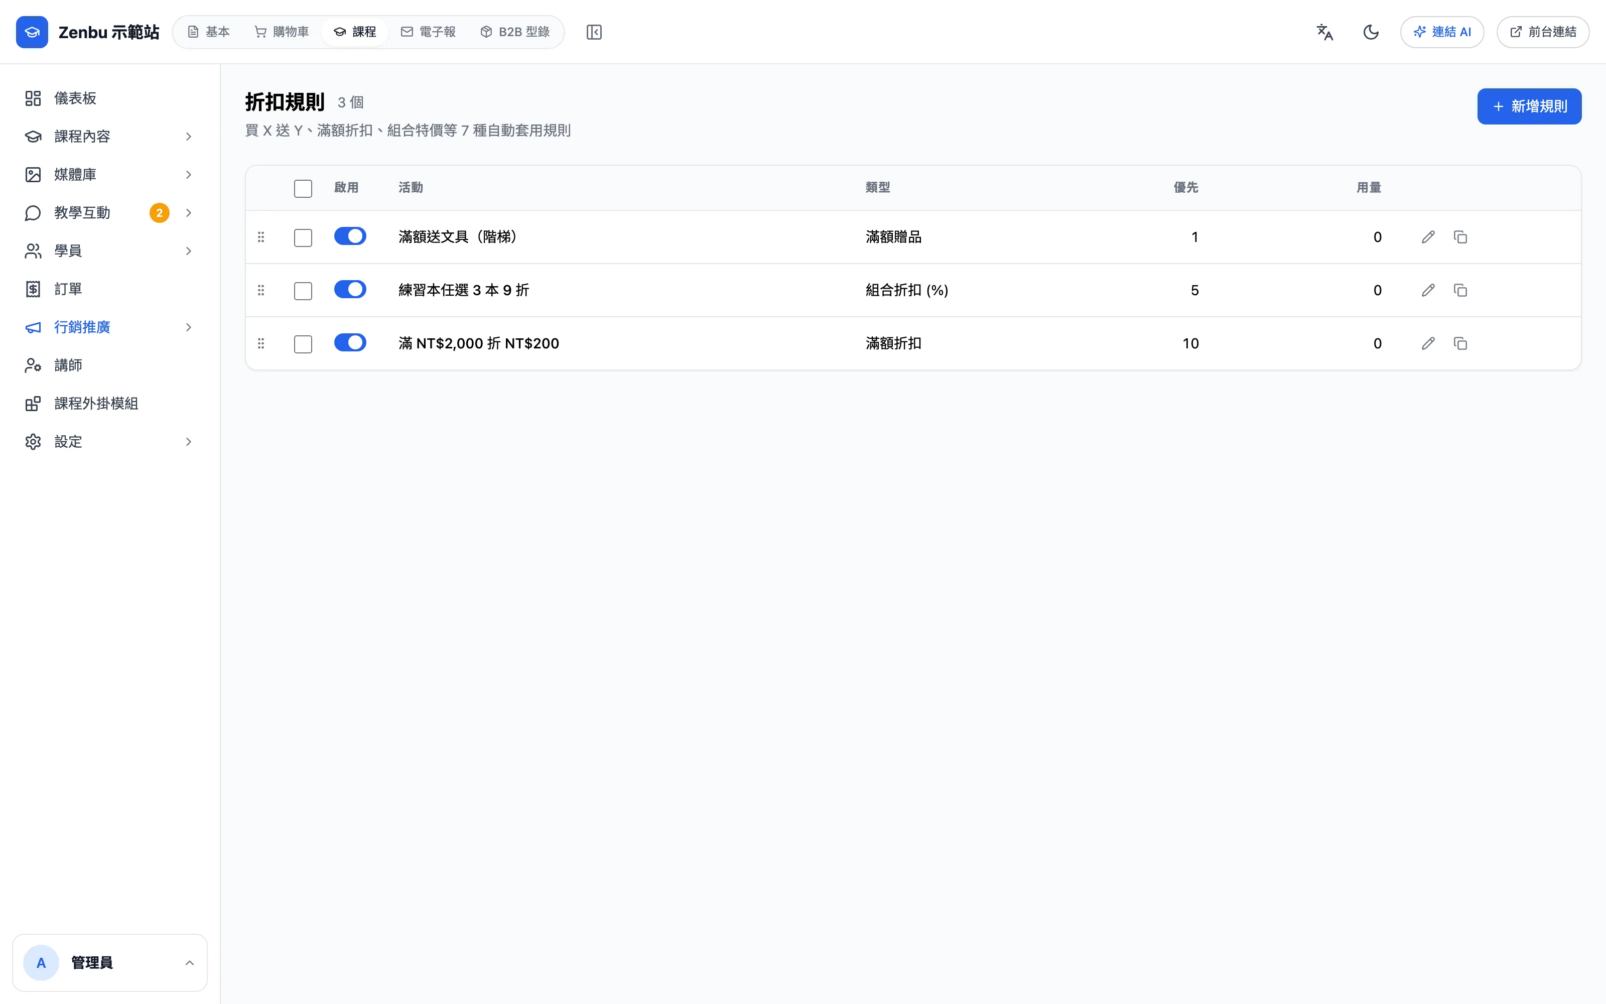Viewport: 1606px width, 1004px height.
Task: Open 課程外掛模組 in sidebar
Action: click(109, 403)
